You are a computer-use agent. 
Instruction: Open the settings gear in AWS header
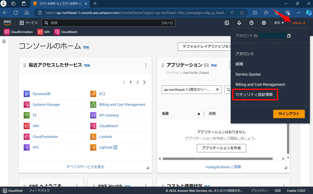[264, 23]
